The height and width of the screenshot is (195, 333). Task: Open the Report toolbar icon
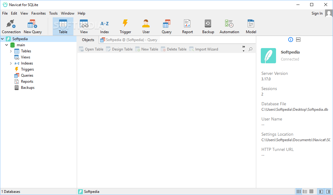(187, 26)
